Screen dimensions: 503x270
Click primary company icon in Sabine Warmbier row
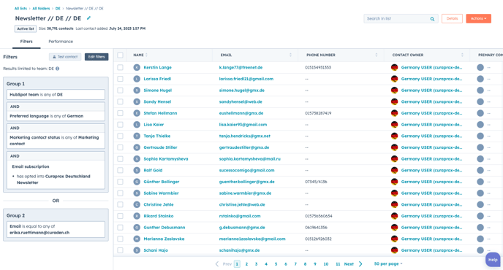480,193
